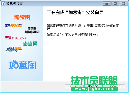
Task: Click text 如意淘已安装在您的系统中
Action: pos(65,26)
